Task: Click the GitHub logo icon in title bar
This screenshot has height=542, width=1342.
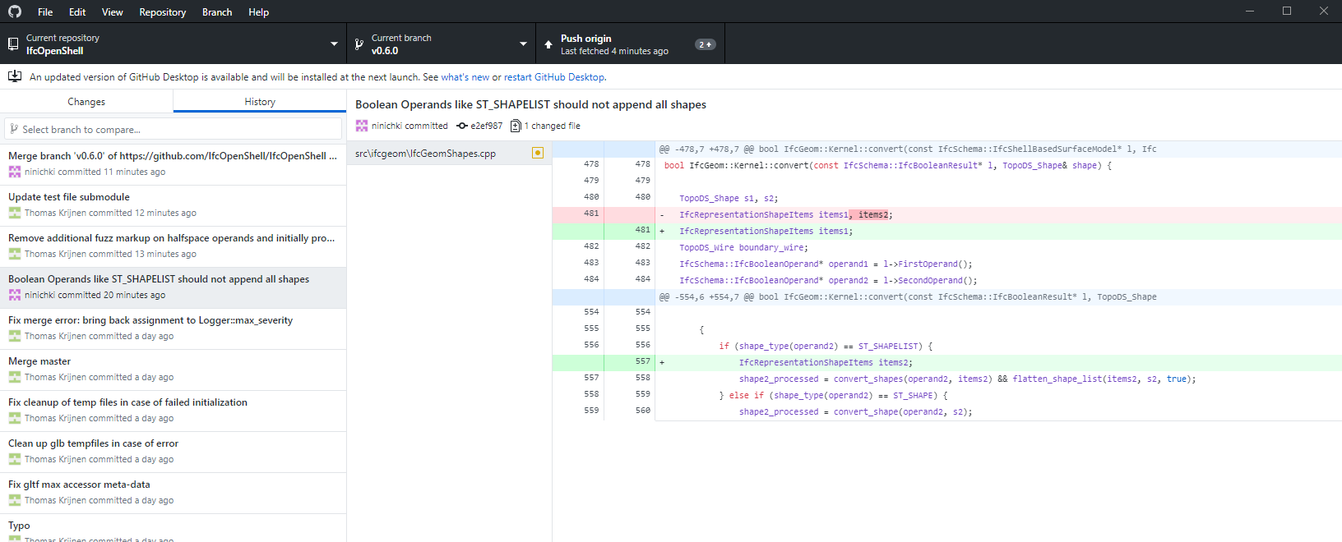Action: pos(15,11)
